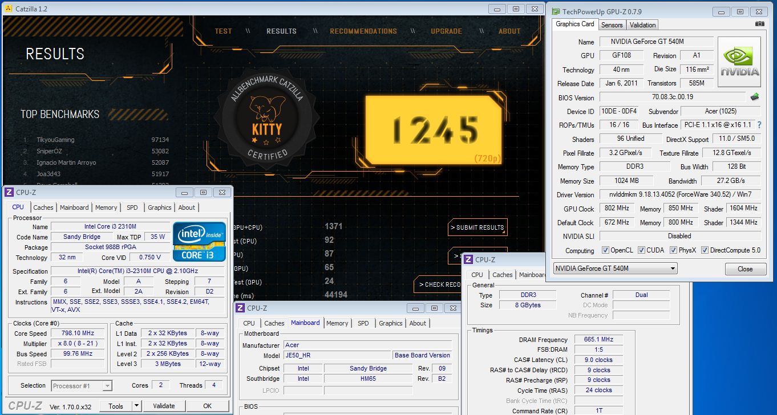The height and width of the screenshot is (415, 777).
Task: Select RESULTS in Catzilla navigation
Action: pos(281,31)
